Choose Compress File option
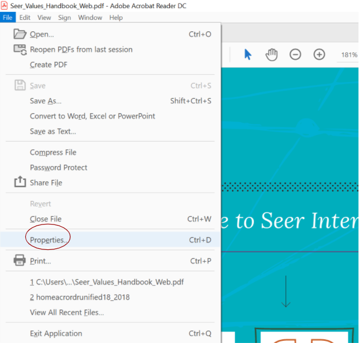361x343 pixels. 53,152
